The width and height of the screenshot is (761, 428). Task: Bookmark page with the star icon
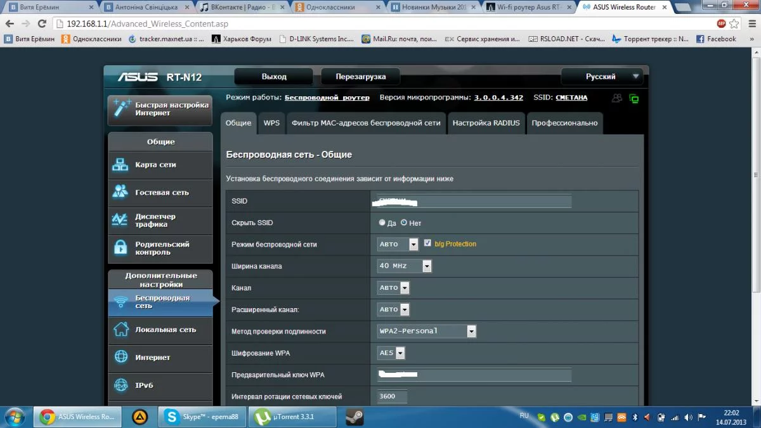(x=734, y=23)
